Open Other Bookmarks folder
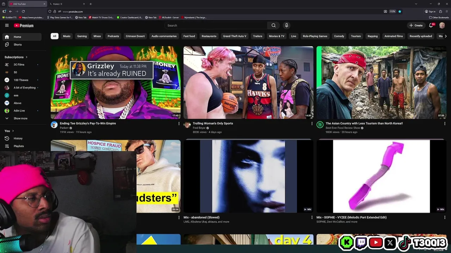The image size is (451, 253). coord(439,17)
